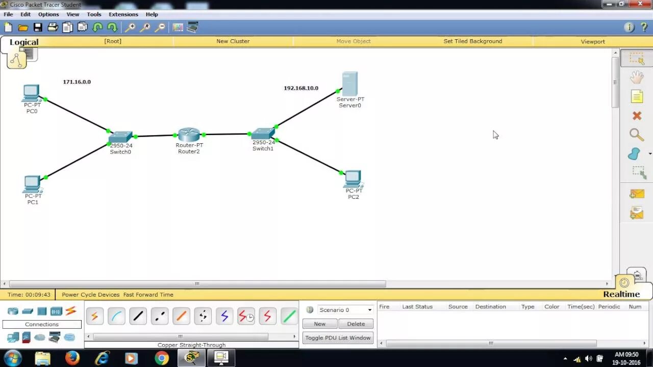Choose the Move Layout hand tool
653x367 pixels.
click(637, 77)
